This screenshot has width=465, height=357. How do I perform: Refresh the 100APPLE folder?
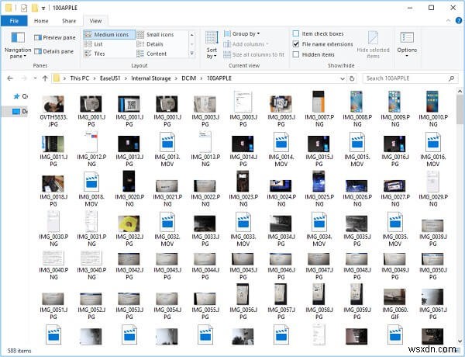[352, 78]
